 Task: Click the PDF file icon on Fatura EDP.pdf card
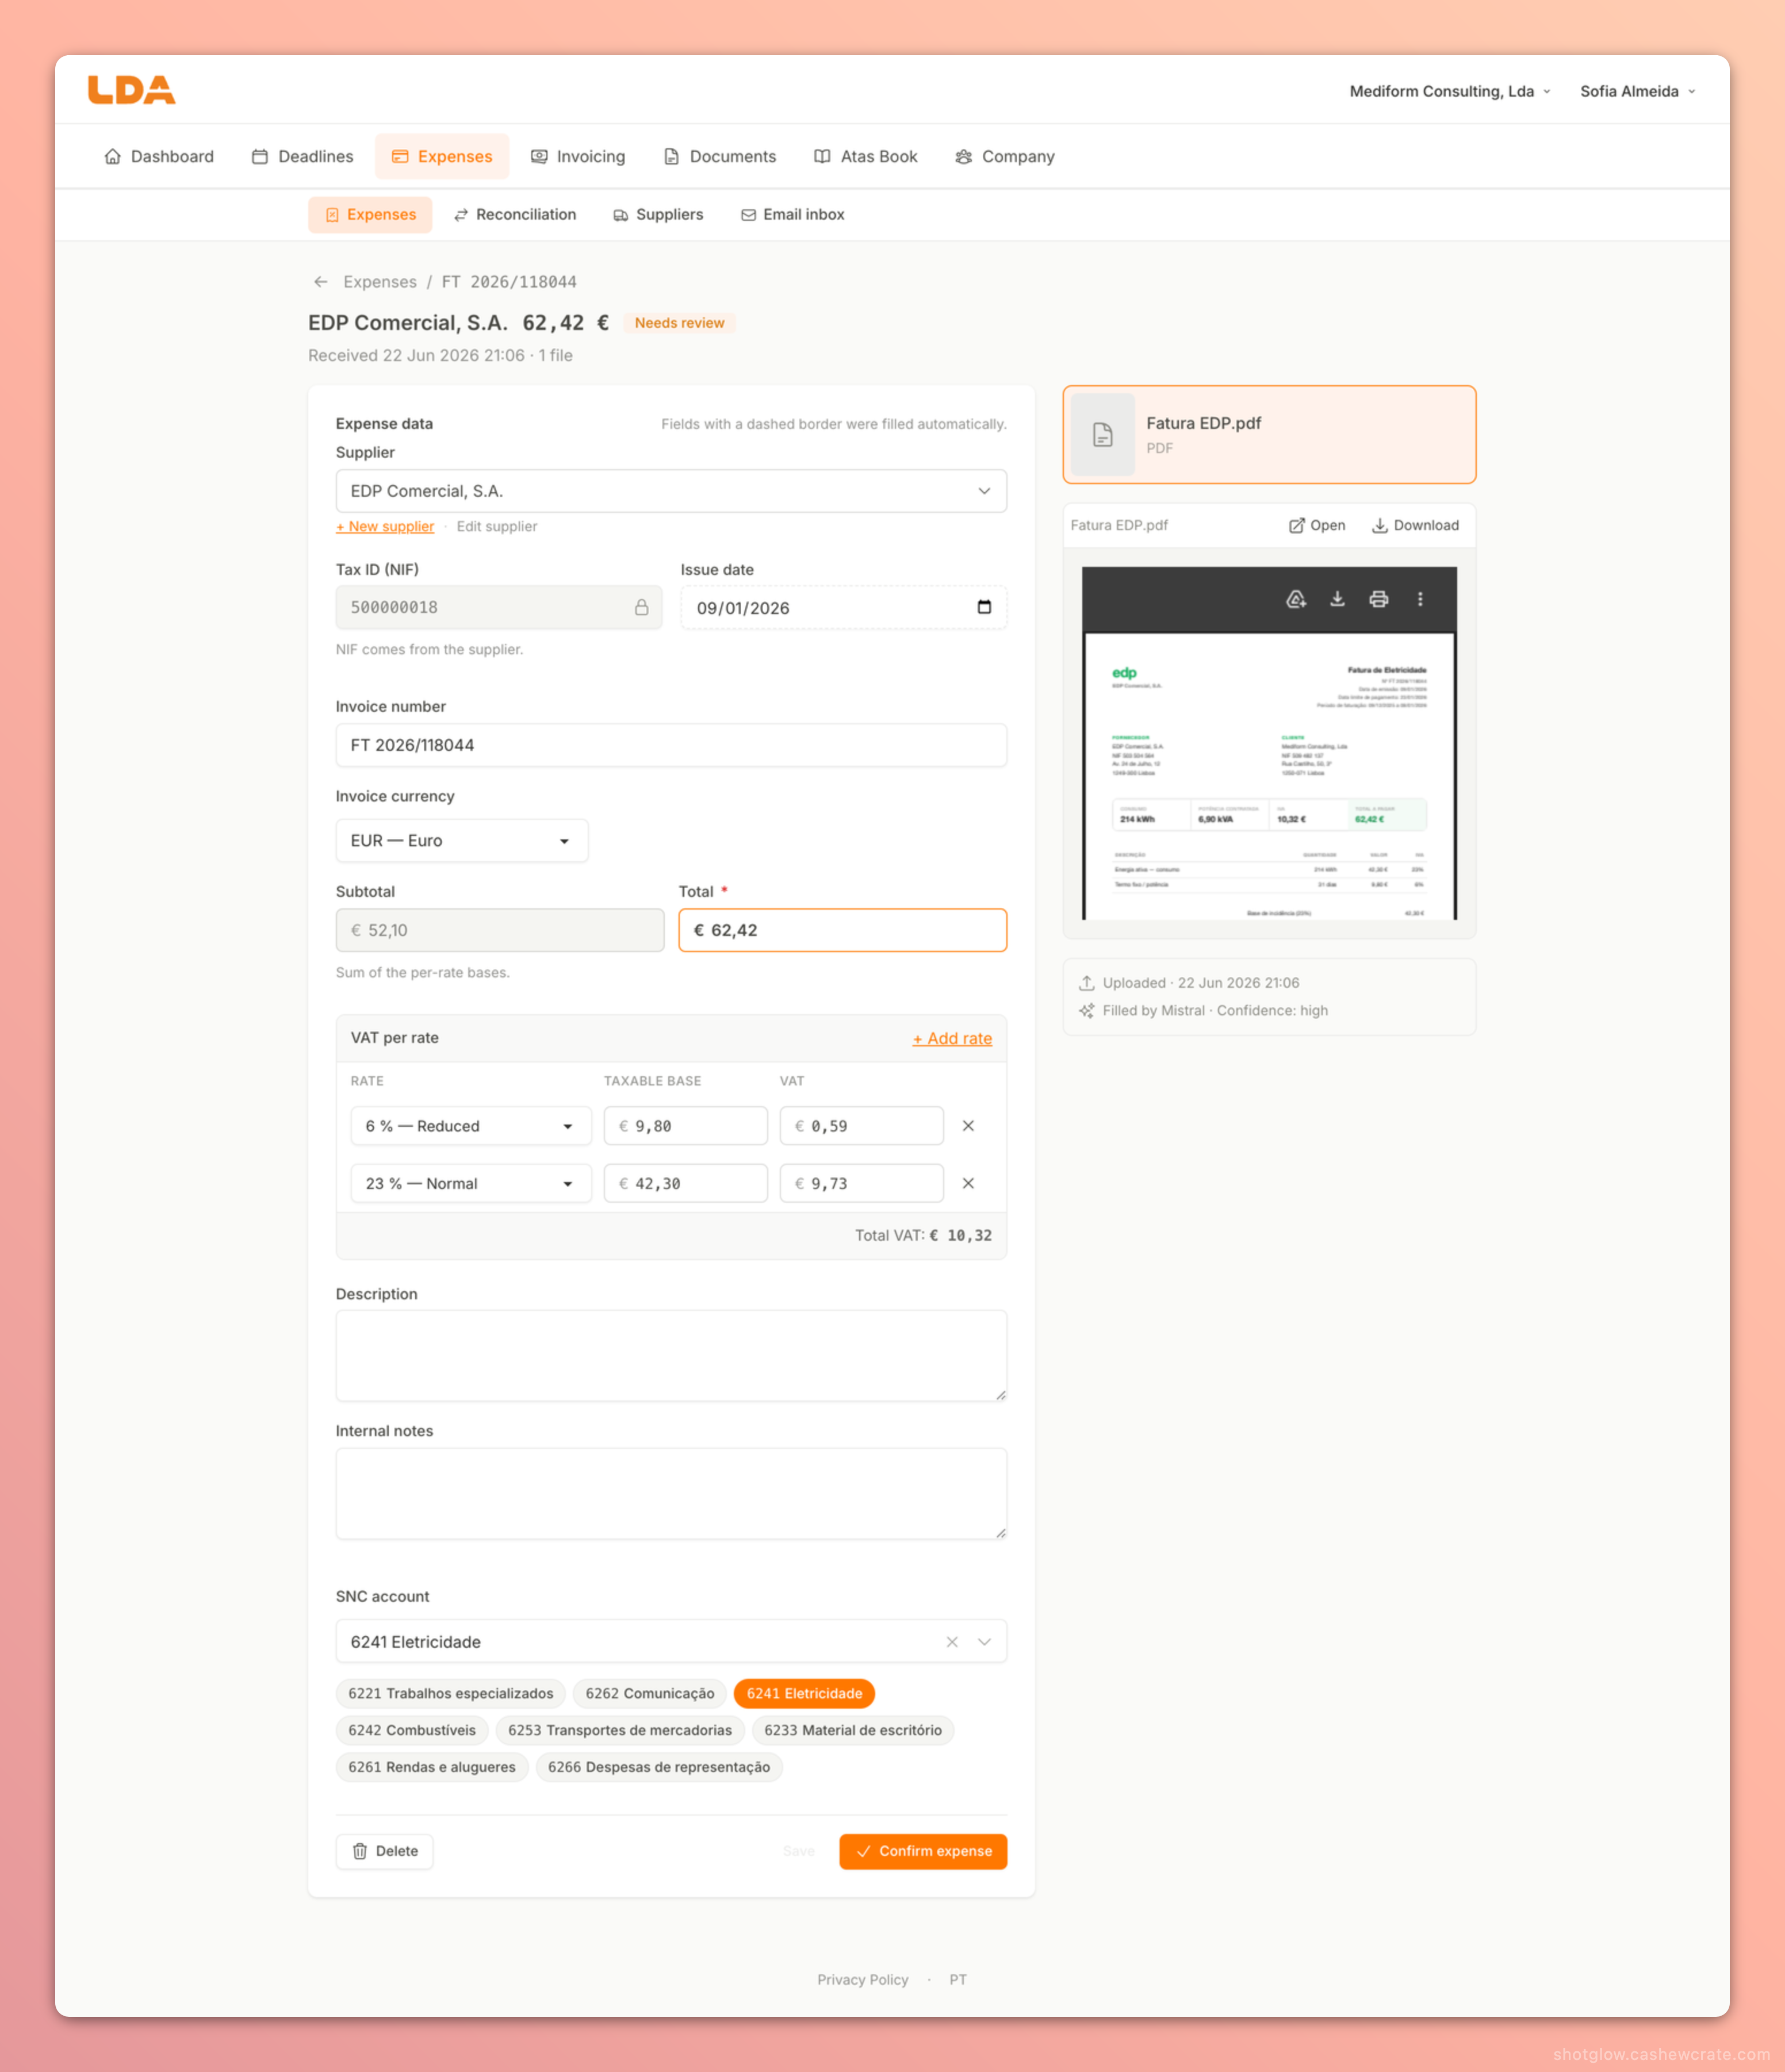pyautogui.click(x=1103, y=435)
